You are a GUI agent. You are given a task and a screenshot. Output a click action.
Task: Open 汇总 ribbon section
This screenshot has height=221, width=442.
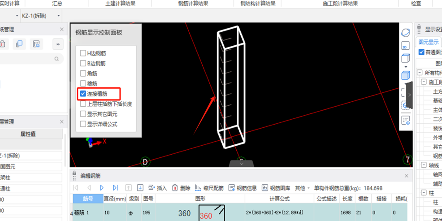point(57,4)
